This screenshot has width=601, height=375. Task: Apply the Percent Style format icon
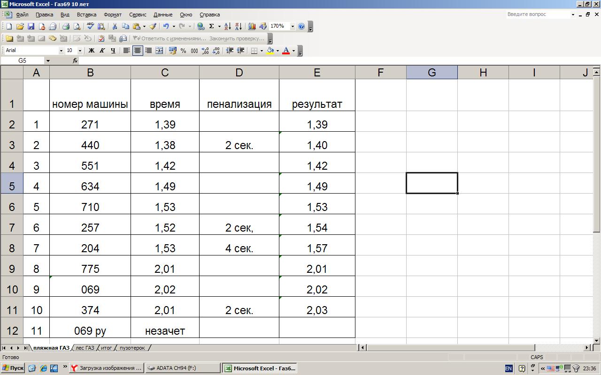tap(183, 51)
